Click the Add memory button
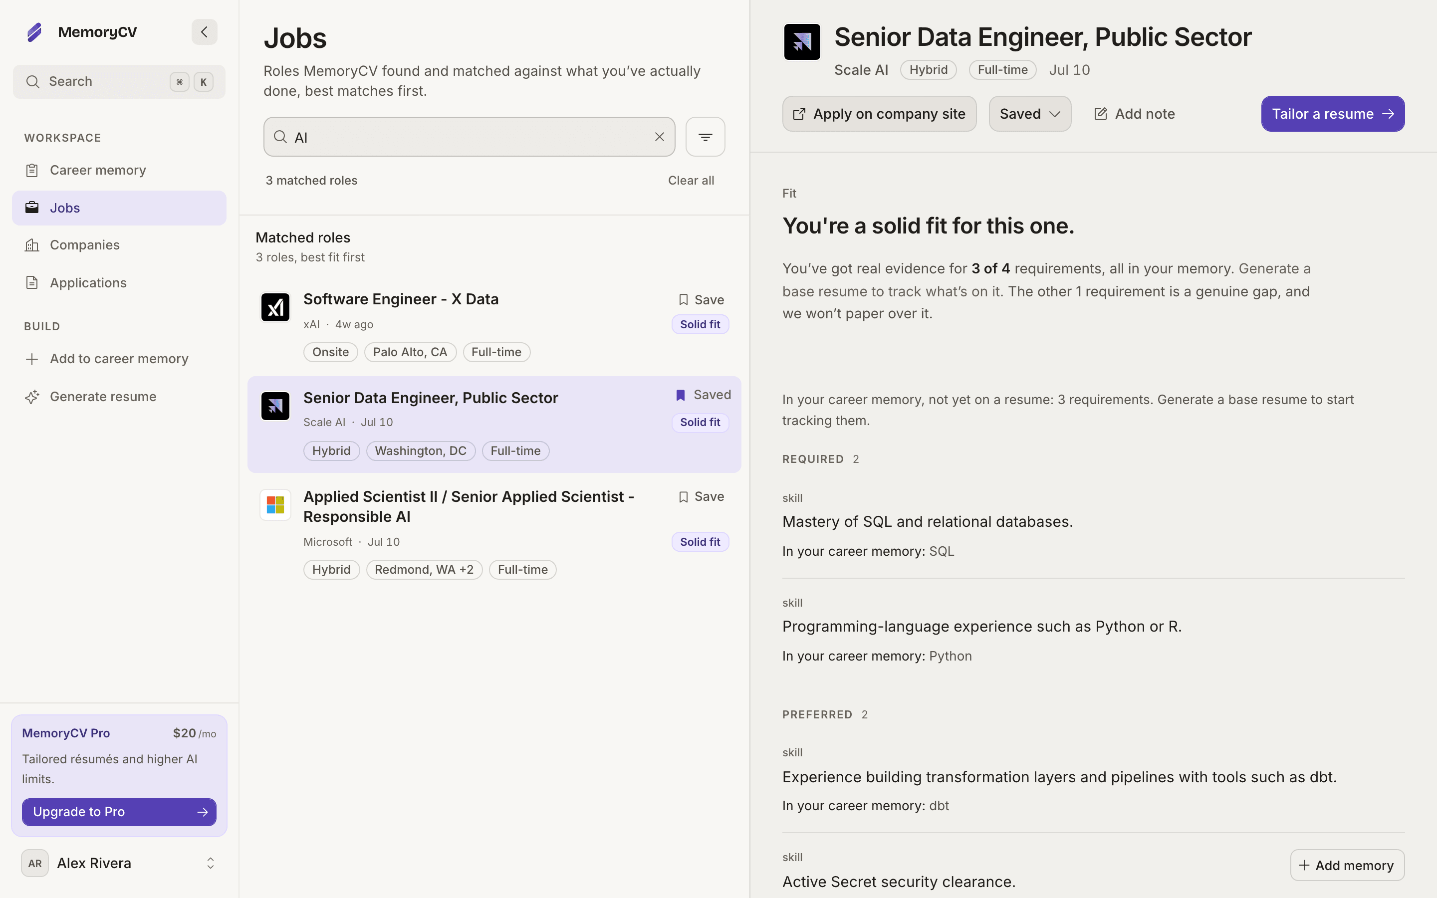The height and width of the screenshot is (898, 1437). pyautogui.click(x=1347, y=866)
